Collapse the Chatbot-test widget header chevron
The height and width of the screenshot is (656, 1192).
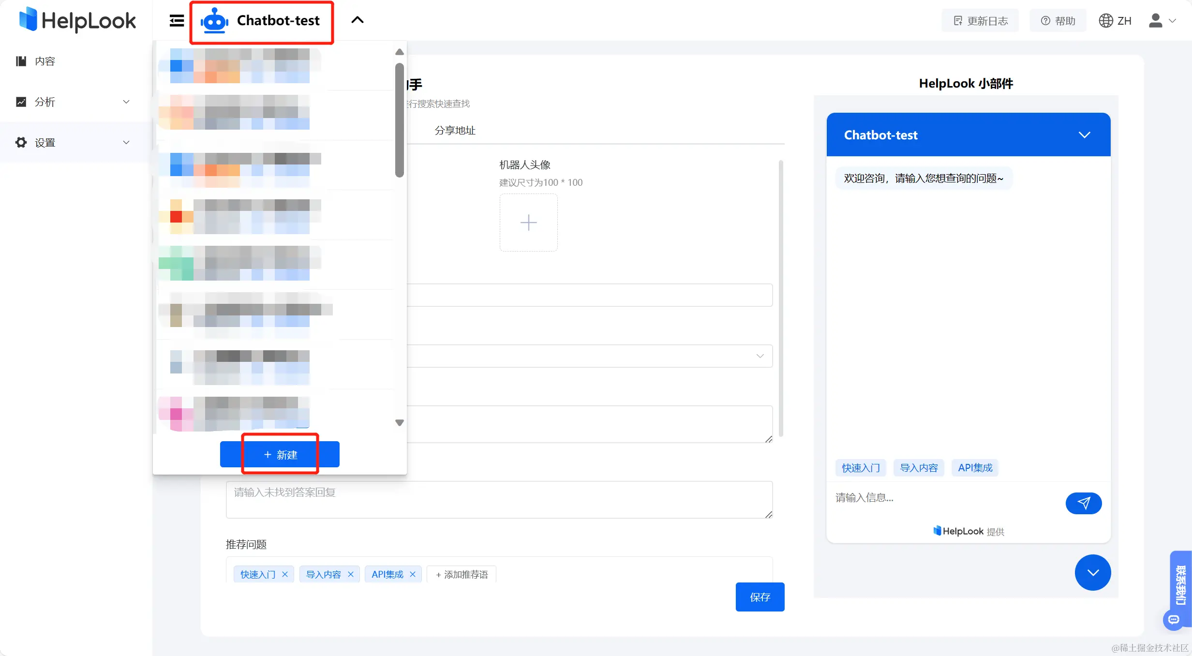tap(1084, 135)
